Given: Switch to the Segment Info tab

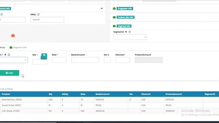Looking at the screenshot, I should click(18, 47).
